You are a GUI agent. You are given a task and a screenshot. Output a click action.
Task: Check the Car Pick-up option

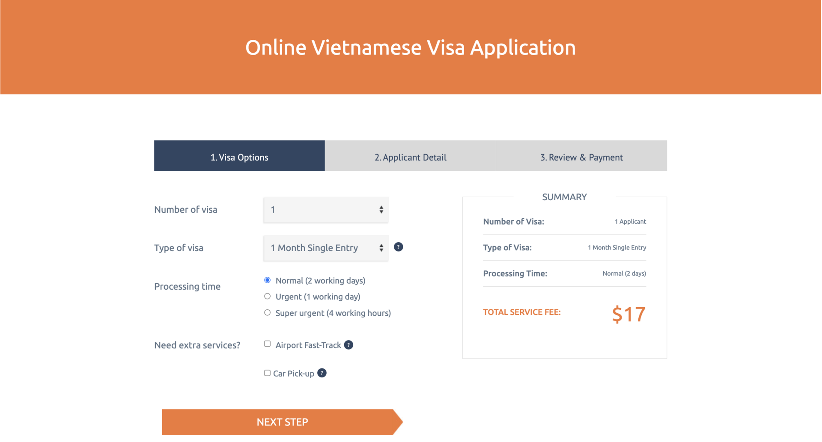tap(268, 373)
